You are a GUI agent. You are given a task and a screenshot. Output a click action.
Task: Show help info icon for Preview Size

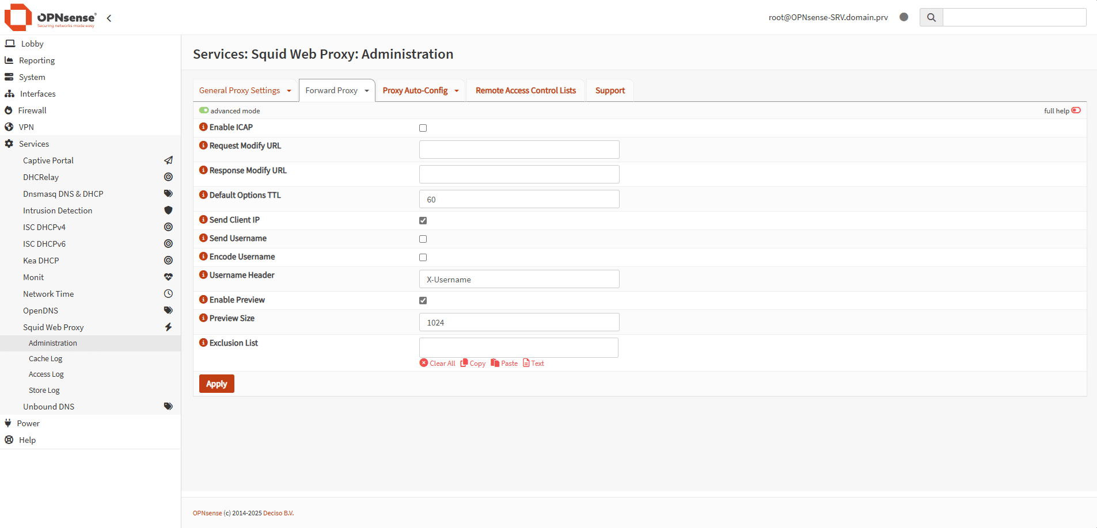[203, 318]
